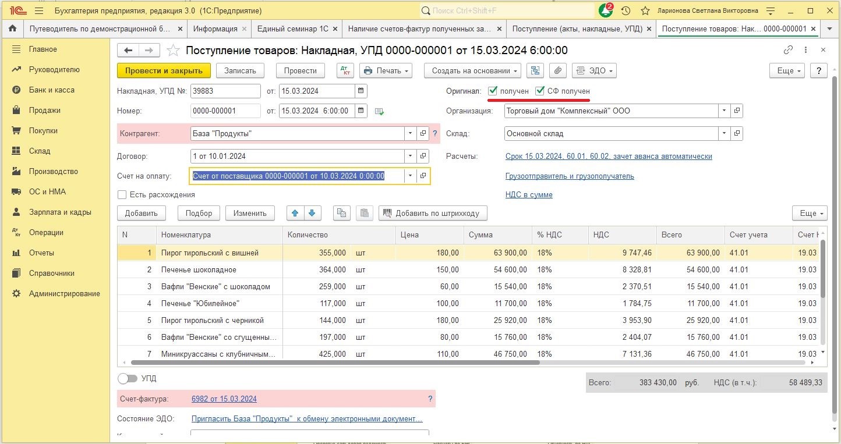Click the Записать button
Viewport: 841px width, 444px height.
240,70
